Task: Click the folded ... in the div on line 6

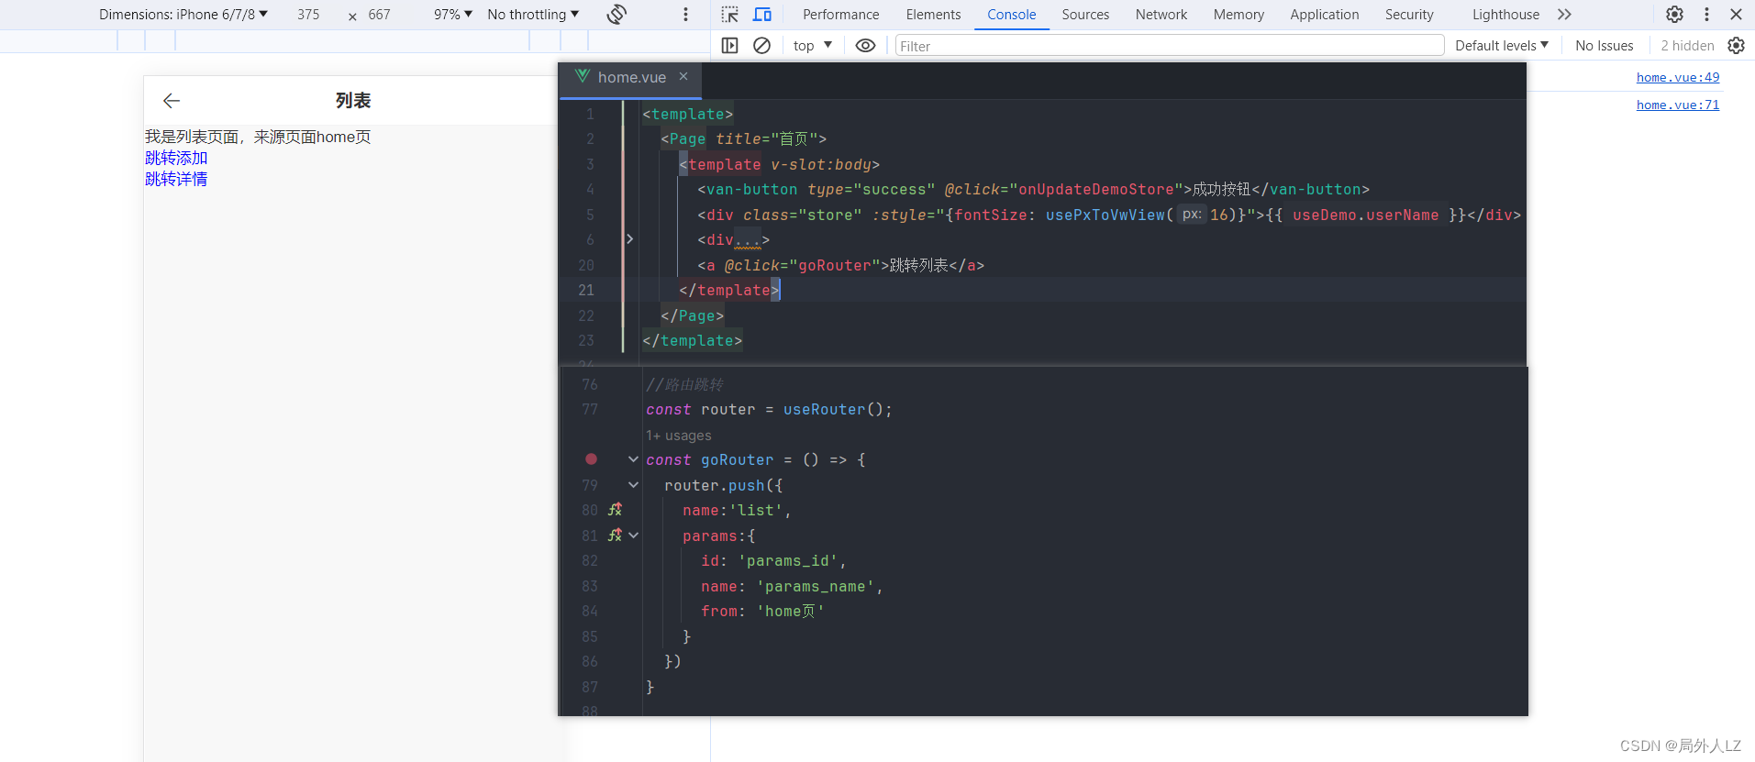Action: click(748, 240)
